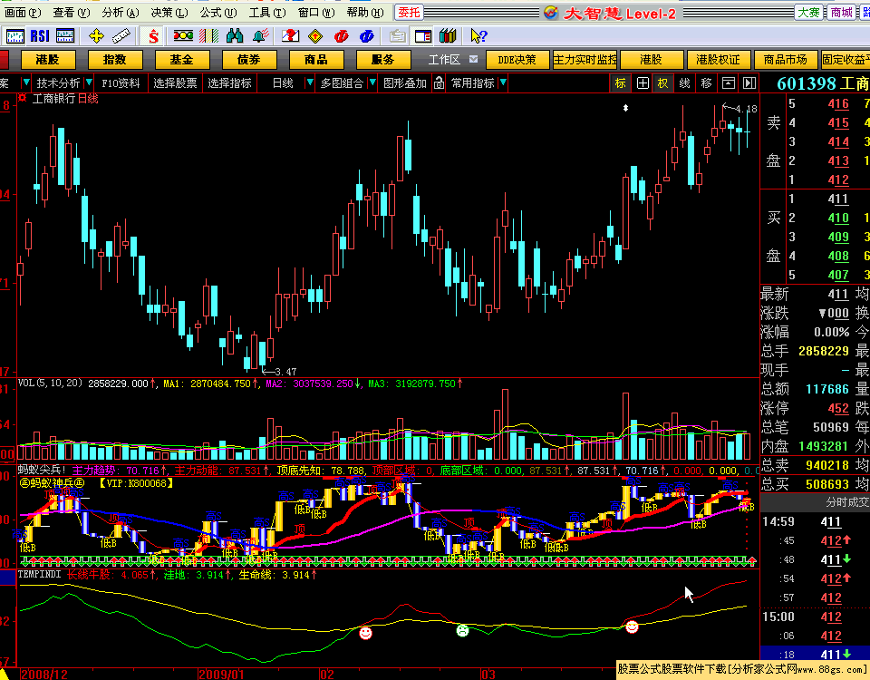The image size is (870, 680).
Task: Click the 601398 stock code header
Action: point(807,83)
